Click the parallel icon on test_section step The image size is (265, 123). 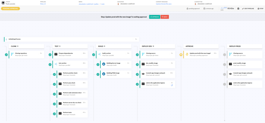click(x=56, y=64)
